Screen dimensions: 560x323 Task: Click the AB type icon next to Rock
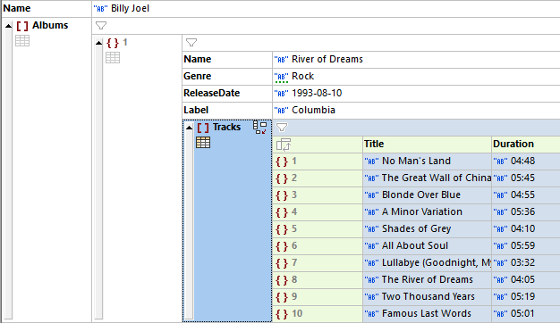pyautogui.click(x=281, y=77)
